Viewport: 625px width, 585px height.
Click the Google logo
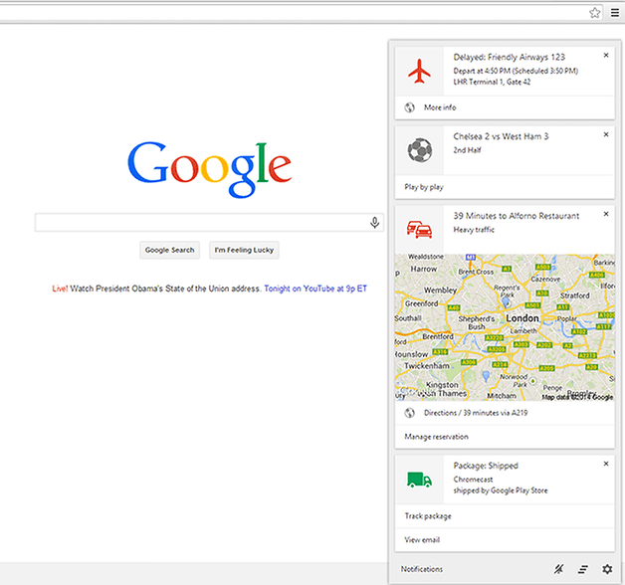[210, 169]
